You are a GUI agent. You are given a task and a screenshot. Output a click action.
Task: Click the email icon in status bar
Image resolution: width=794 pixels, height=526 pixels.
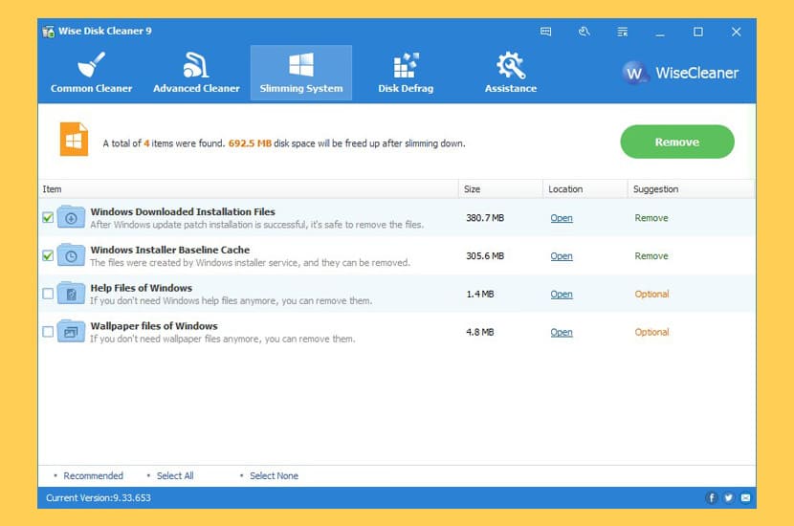745,498
